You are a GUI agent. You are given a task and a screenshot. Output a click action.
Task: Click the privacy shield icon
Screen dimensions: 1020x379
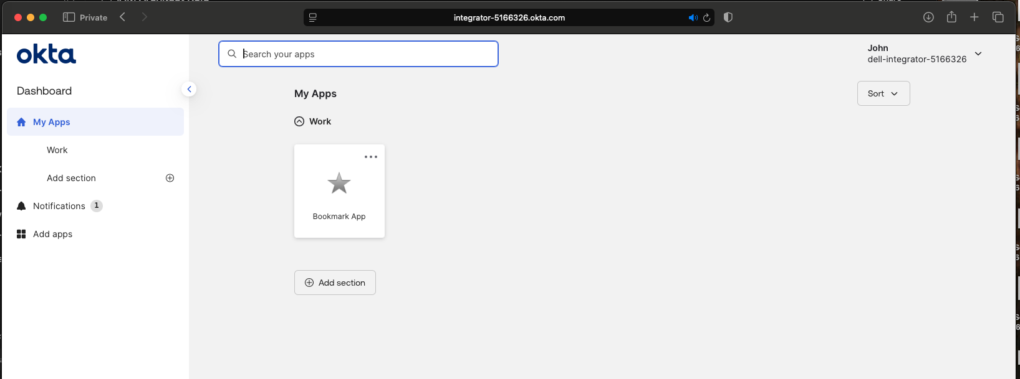pos(728,17)
